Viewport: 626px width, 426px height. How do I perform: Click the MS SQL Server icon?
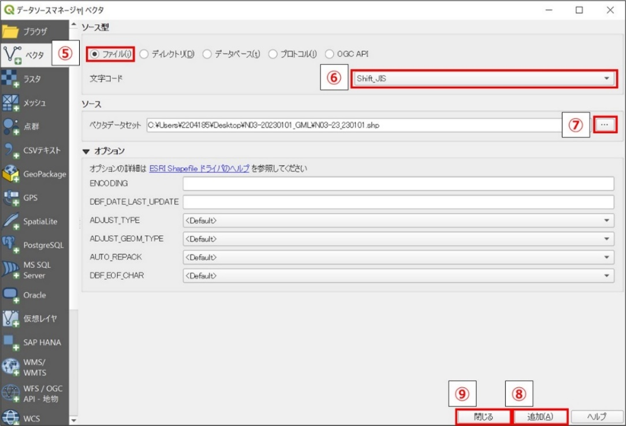coord(10,270)
